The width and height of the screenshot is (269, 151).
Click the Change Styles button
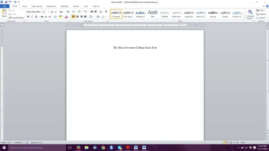pyautogui.click(x=250, y=14)
